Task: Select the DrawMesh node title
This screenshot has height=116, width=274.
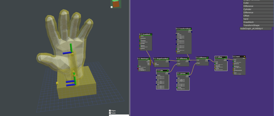Action: point(146,34)
